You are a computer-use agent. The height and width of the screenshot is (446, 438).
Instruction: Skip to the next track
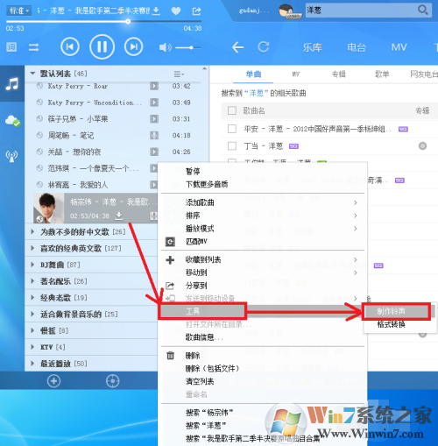[x=133, y=46]
